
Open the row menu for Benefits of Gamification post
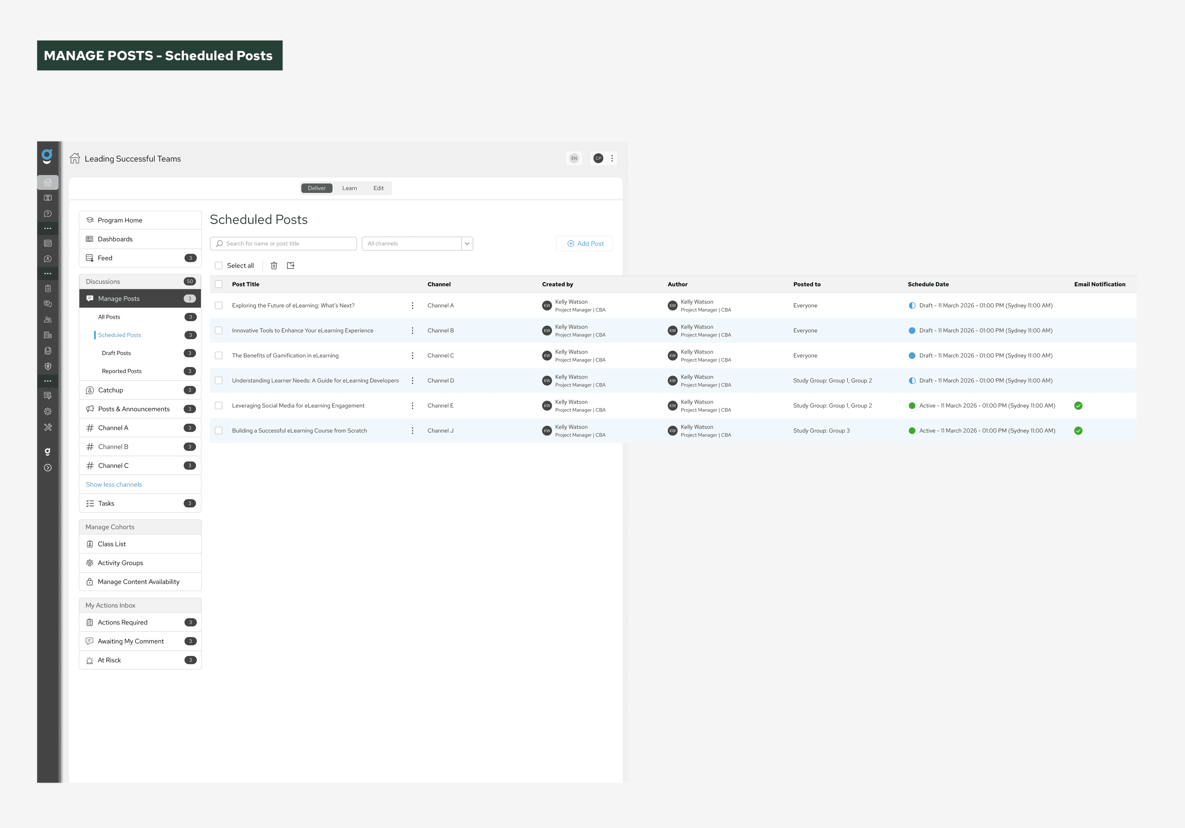click(412, 356)
